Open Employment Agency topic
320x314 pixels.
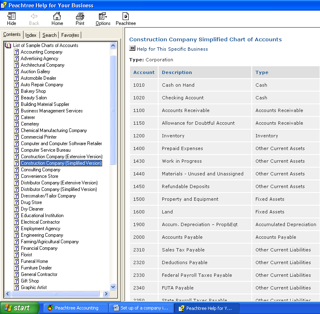point(40,228)
